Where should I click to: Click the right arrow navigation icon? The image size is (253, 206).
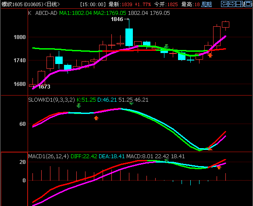tap(232, 4)
